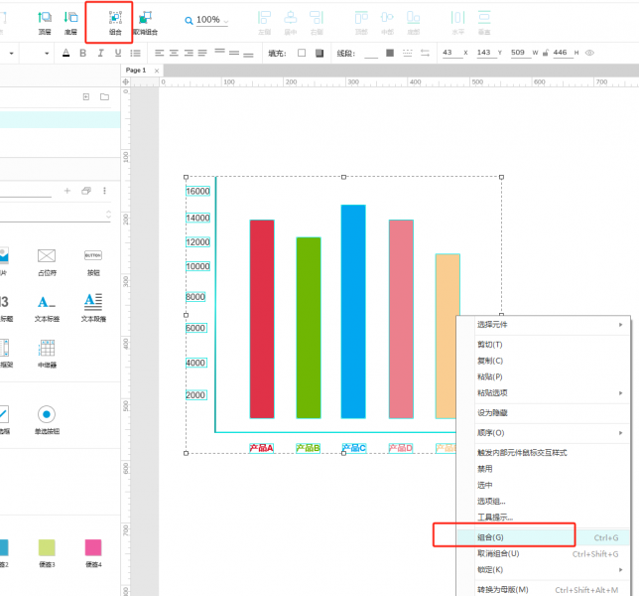This screenshot has height=596, width=639.
Task: Open the fill color swatch
Action: click(302, 53)
